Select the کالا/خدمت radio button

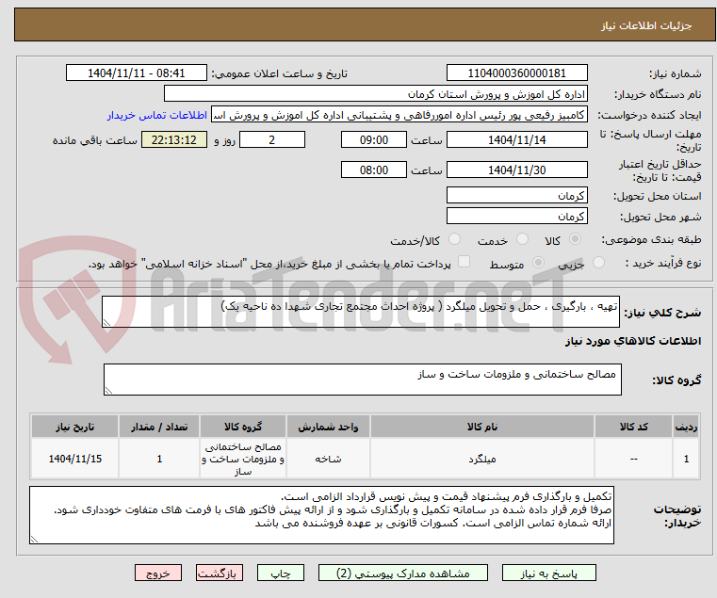(x=454, y=239)
